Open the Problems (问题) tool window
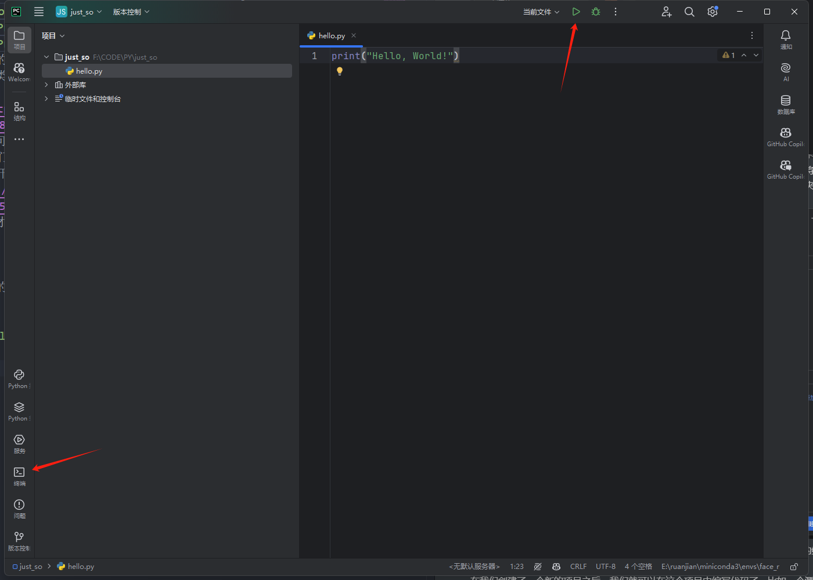 click(x=19, y=508)
